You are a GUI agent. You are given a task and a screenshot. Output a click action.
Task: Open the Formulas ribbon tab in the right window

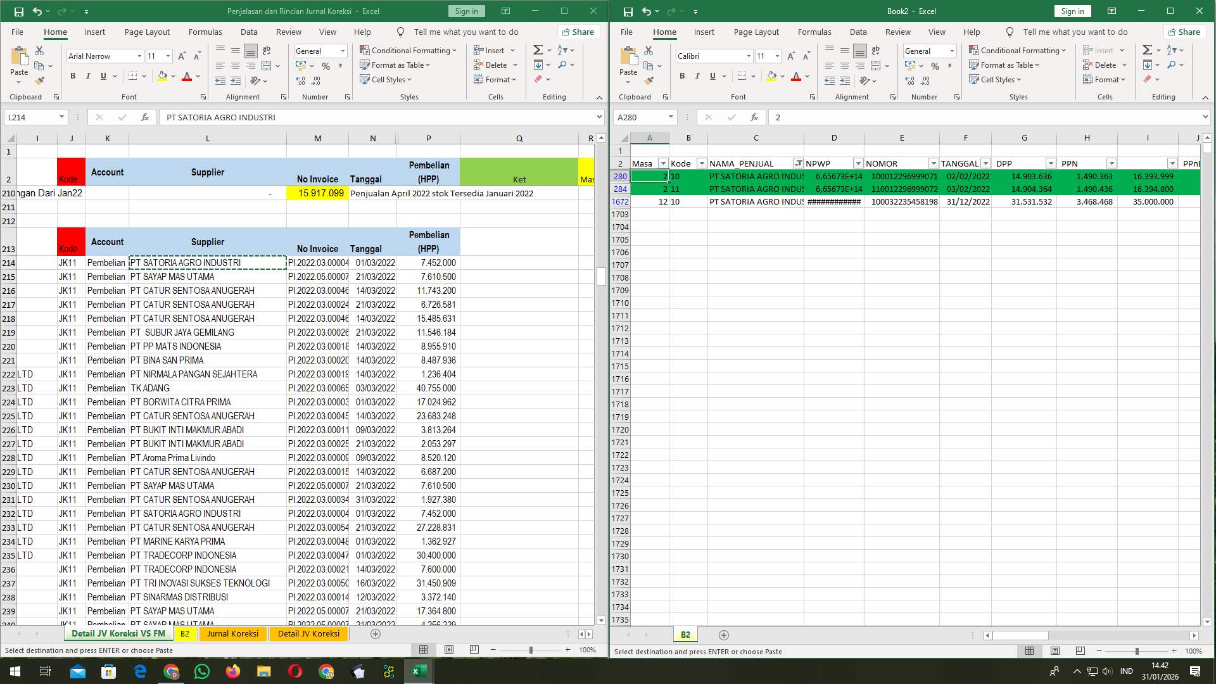point(814,32)
